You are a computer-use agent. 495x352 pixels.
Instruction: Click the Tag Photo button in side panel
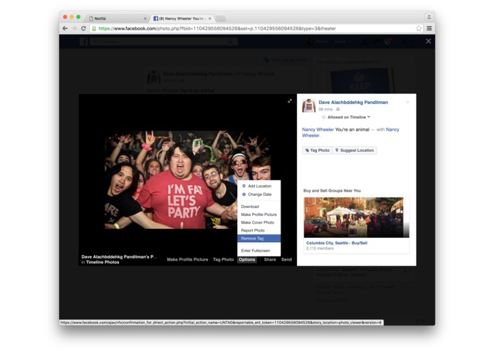click(x=317, y=150)
